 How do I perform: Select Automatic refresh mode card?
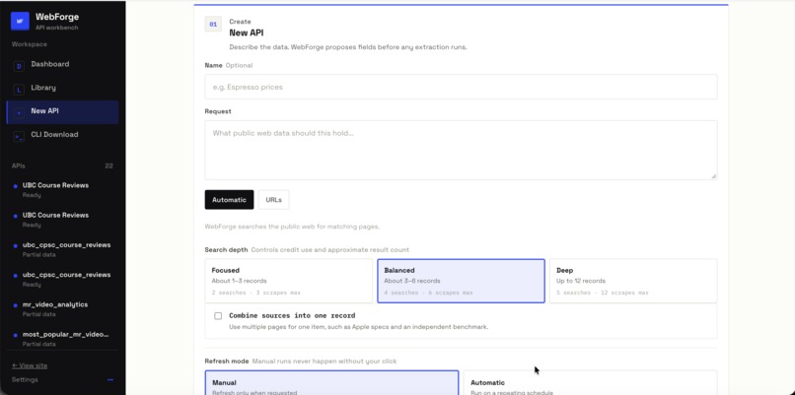pos(590,383)
